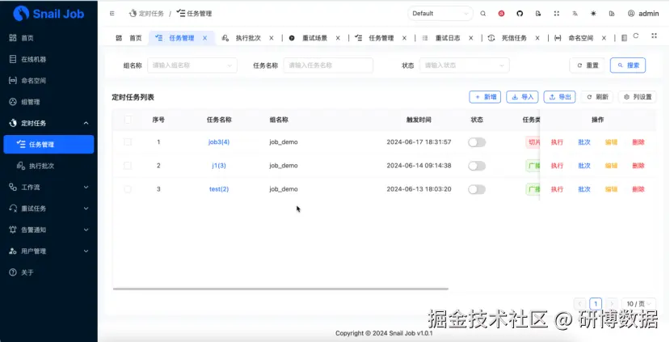Toggle the select-all checkbox in table header
This screenshot has height=342, width=670.
[128, 120]
